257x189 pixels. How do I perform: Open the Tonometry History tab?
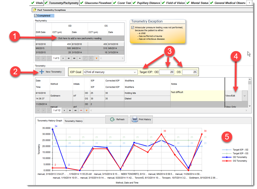point(73,121)
